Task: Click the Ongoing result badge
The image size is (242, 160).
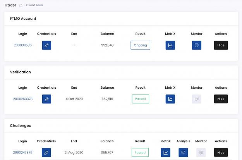Action: point(141,45)
